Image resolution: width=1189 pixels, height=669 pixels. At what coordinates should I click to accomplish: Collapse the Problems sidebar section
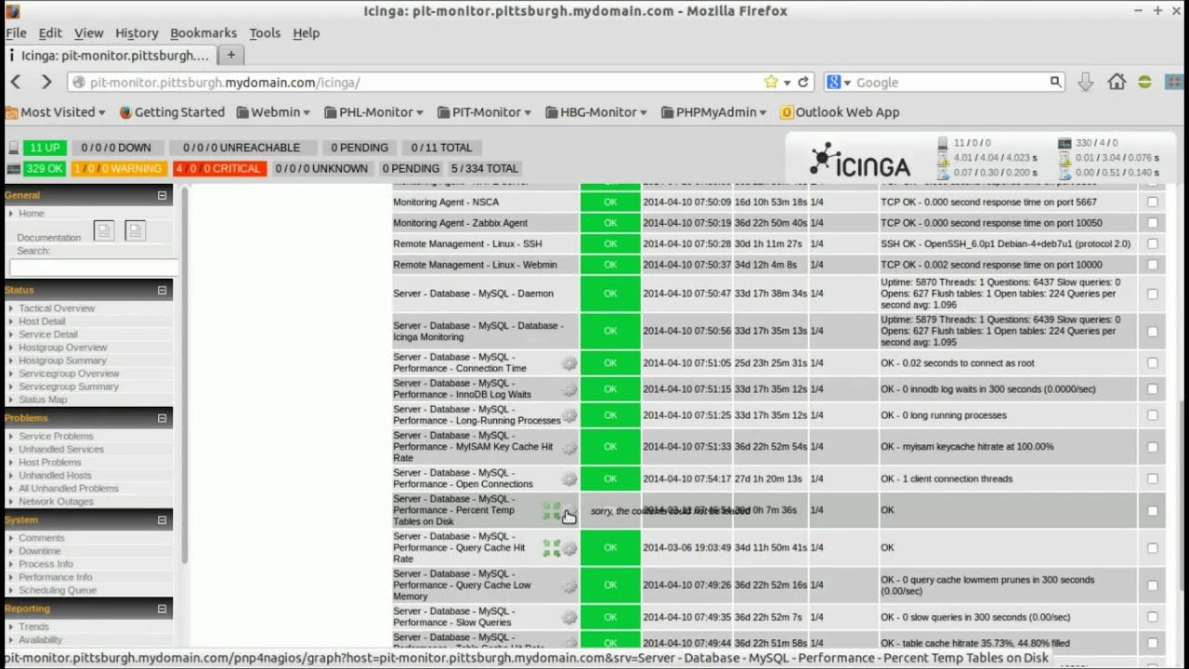coord(162,418)
